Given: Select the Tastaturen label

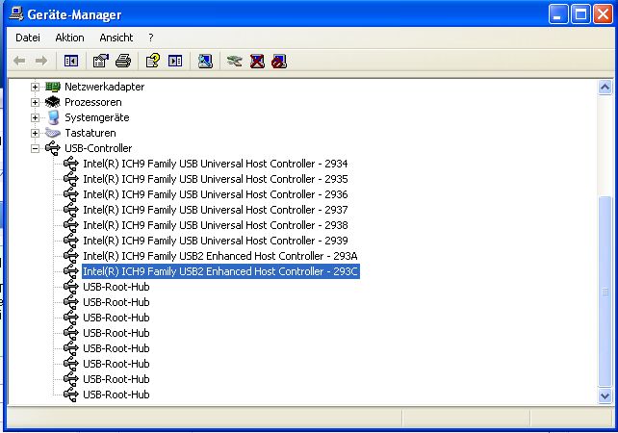Looking at the screenshot, I should [90, 133].
